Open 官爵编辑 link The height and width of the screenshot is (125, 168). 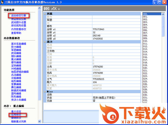pyautogui.click(x=16, y=84)
